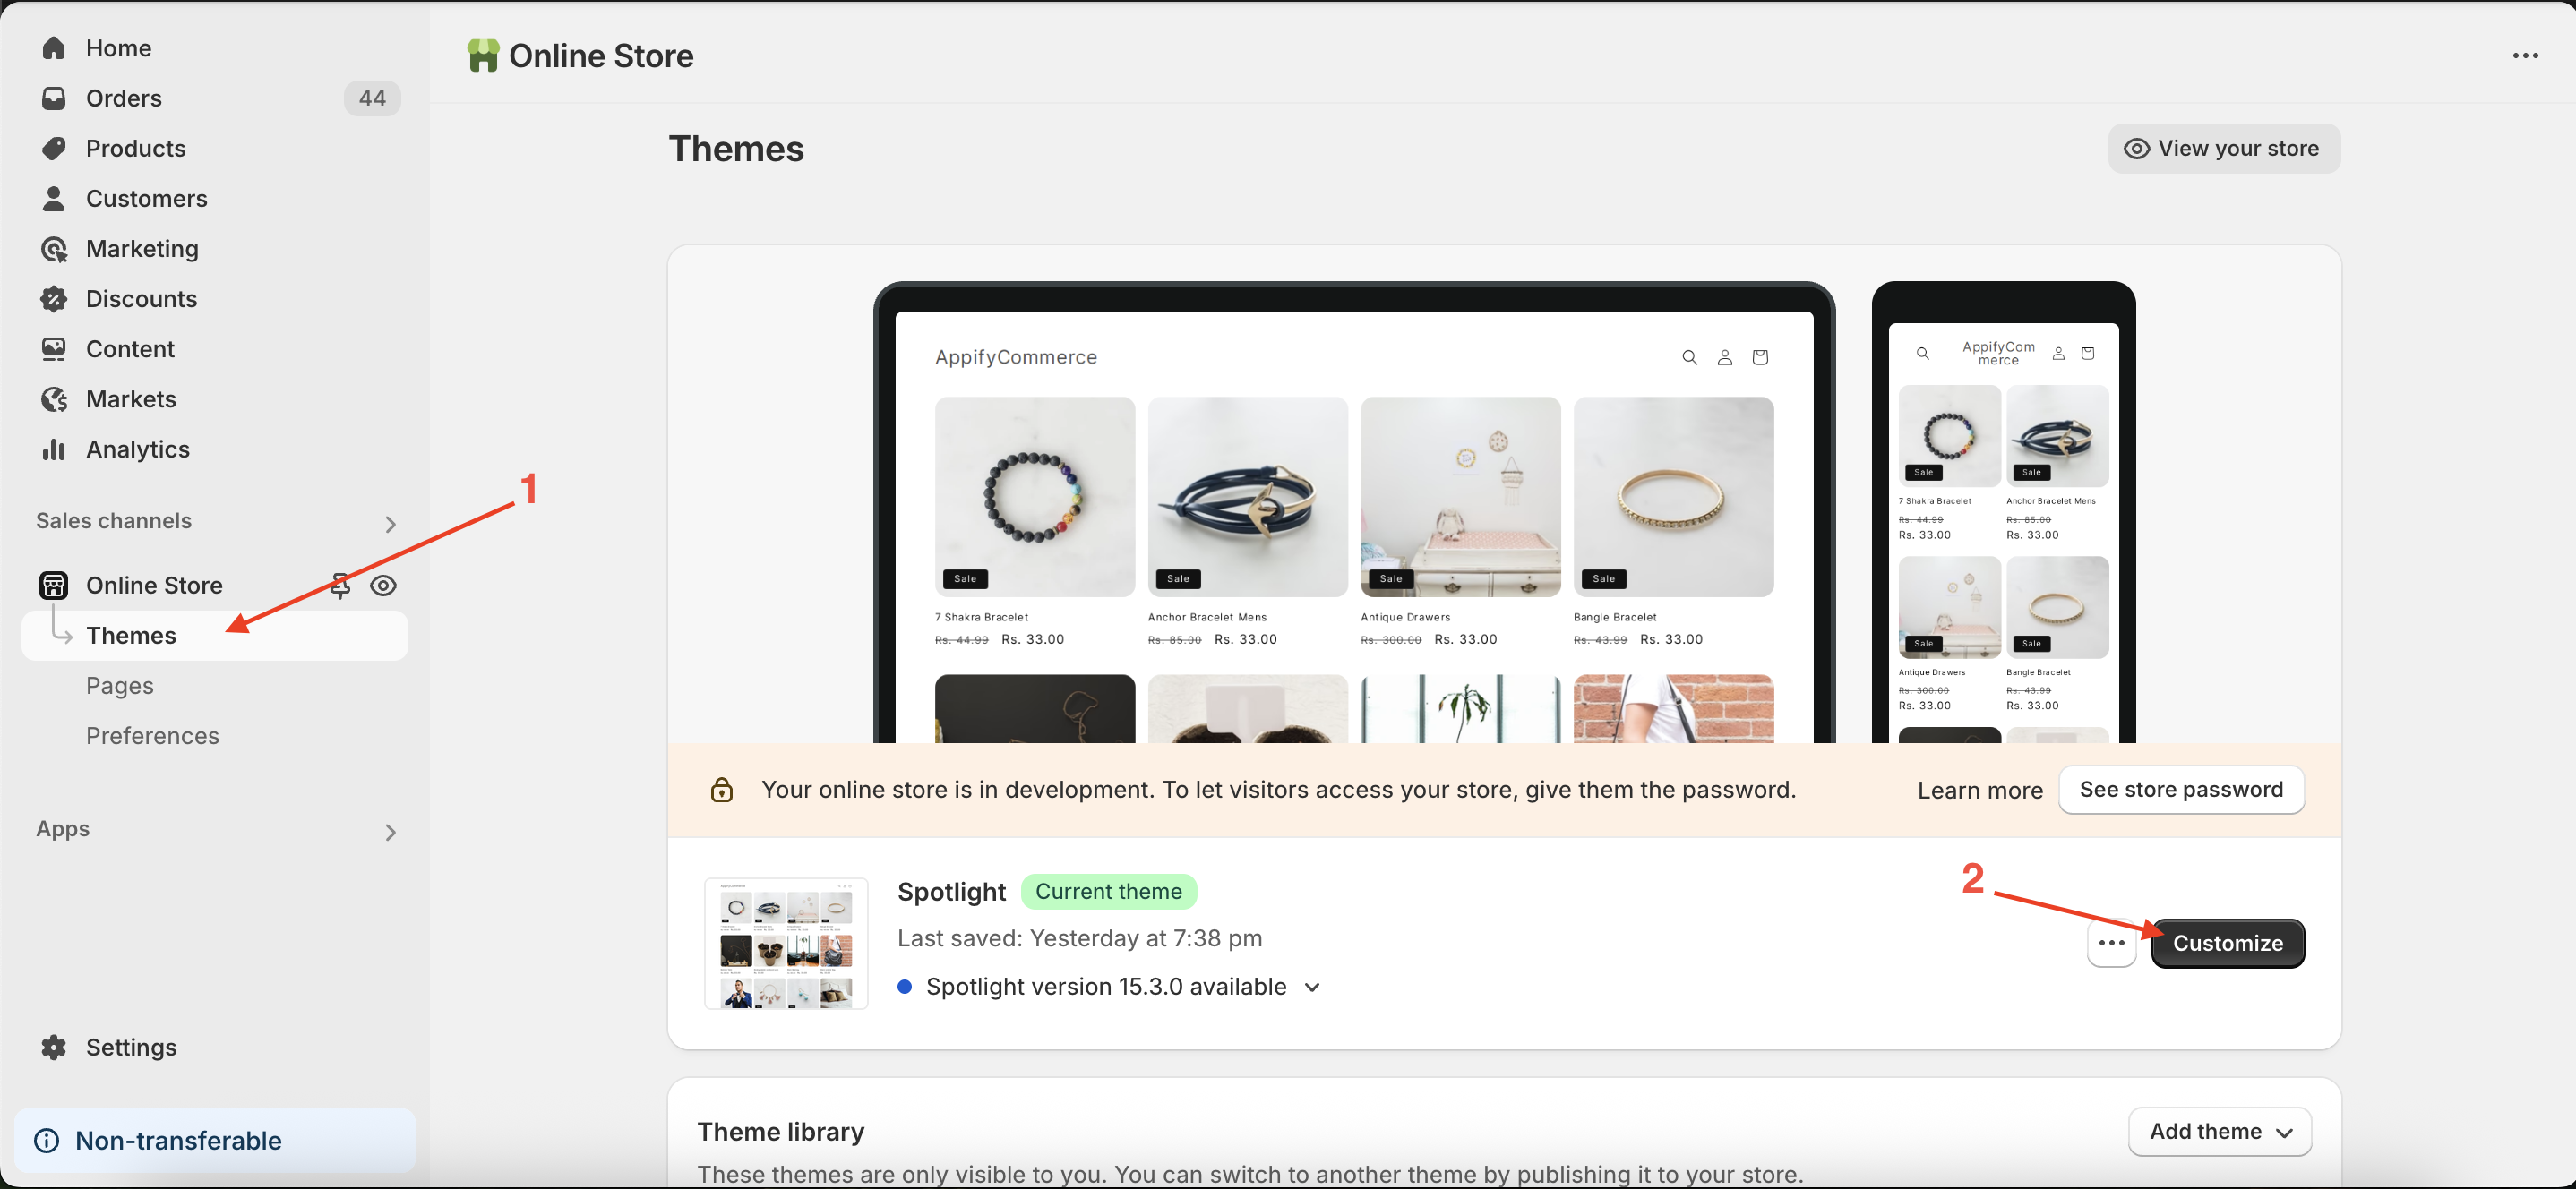Go to Analytics in the sidebar

click(137, 449)
